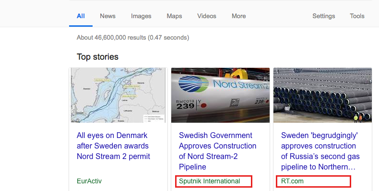Open the Nord Stream 2 pipe photo
Screen dimensions: 379x191
[x=220, y=95]
